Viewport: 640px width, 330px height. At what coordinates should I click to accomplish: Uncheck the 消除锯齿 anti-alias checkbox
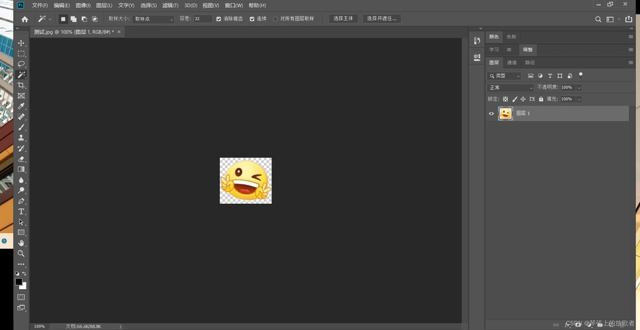[x=219, y=18]
